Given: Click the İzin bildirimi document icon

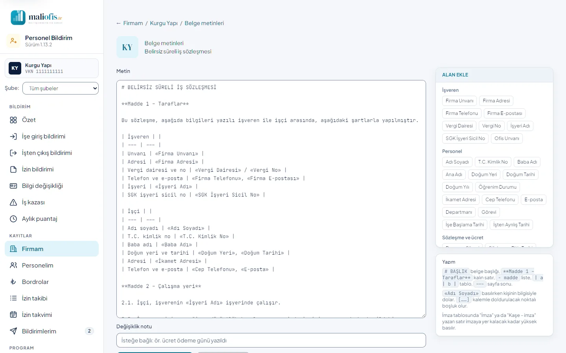Looking at the screenshot, I should click(13, 169).
